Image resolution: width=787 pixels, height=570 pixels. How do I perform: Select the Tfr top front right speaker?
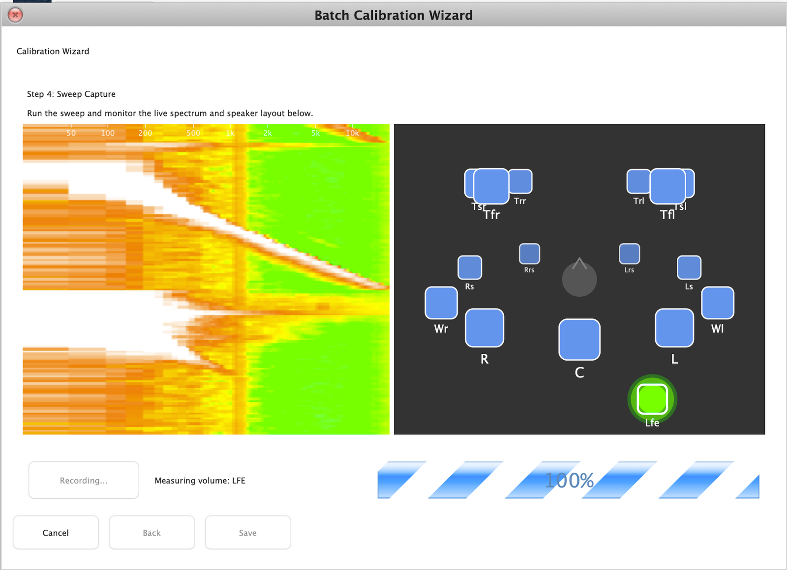tap(491, 186)
